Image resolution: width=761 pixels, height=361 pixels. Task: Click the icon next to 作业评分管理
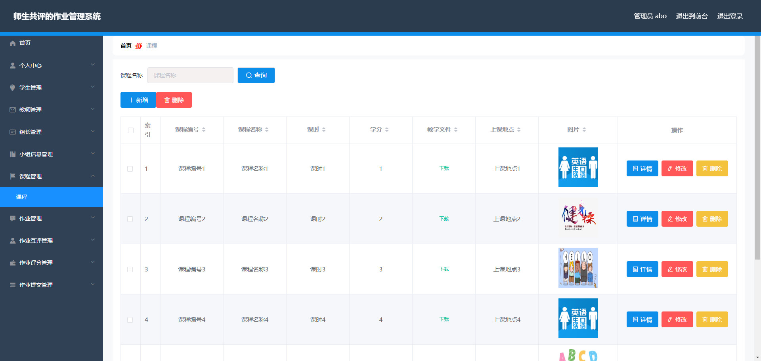(x=13, y=263)
